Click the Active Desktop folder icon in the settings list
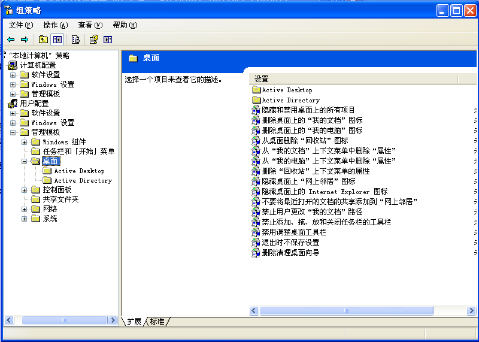Viewport: 479px width, 342px height. [256, 90]
